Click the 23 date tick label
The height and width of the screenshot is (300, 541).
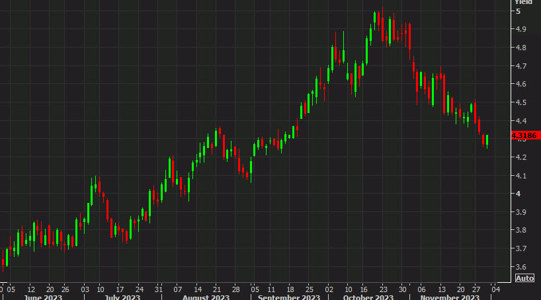384,289
